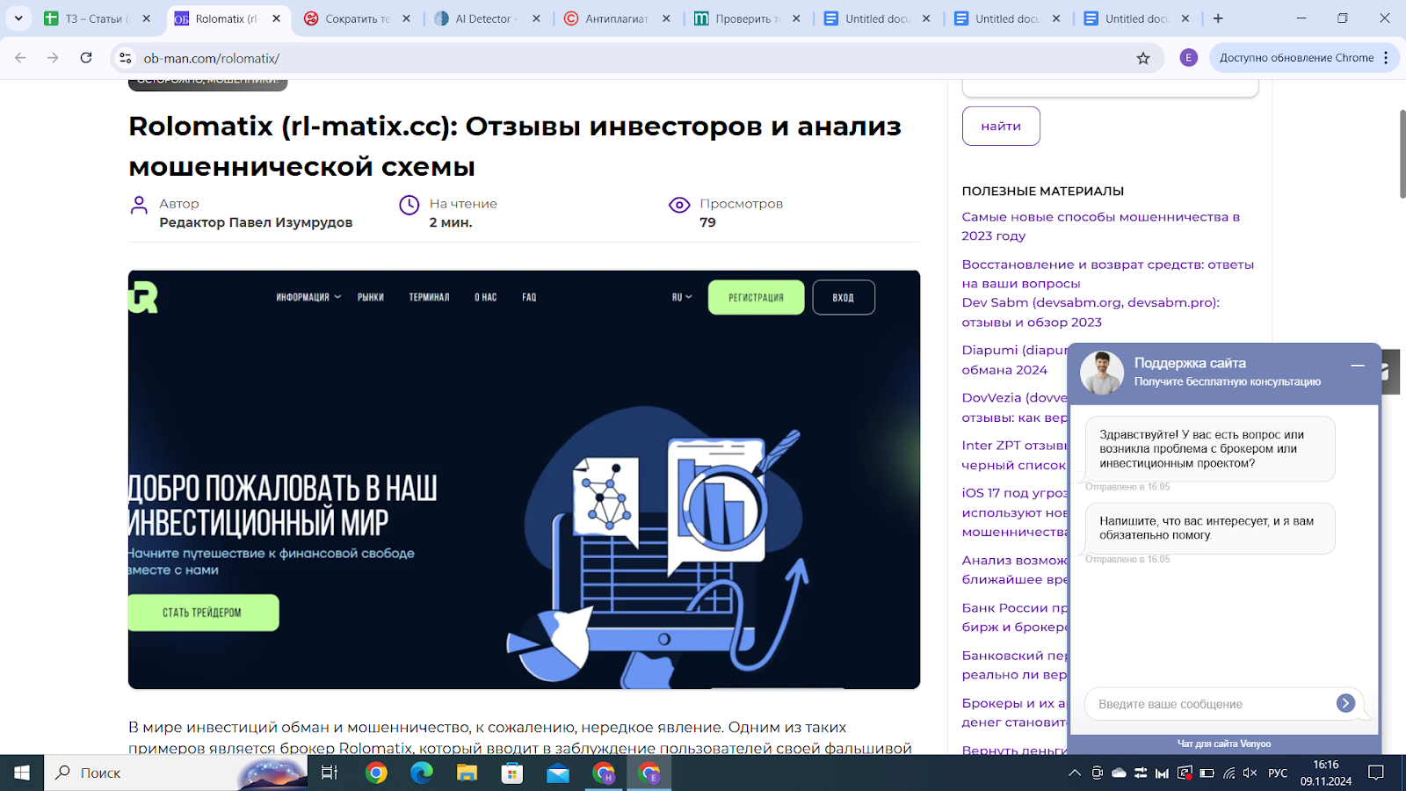
Task: Open File Explorer from the taskbar
Action: tap(467, 773)
